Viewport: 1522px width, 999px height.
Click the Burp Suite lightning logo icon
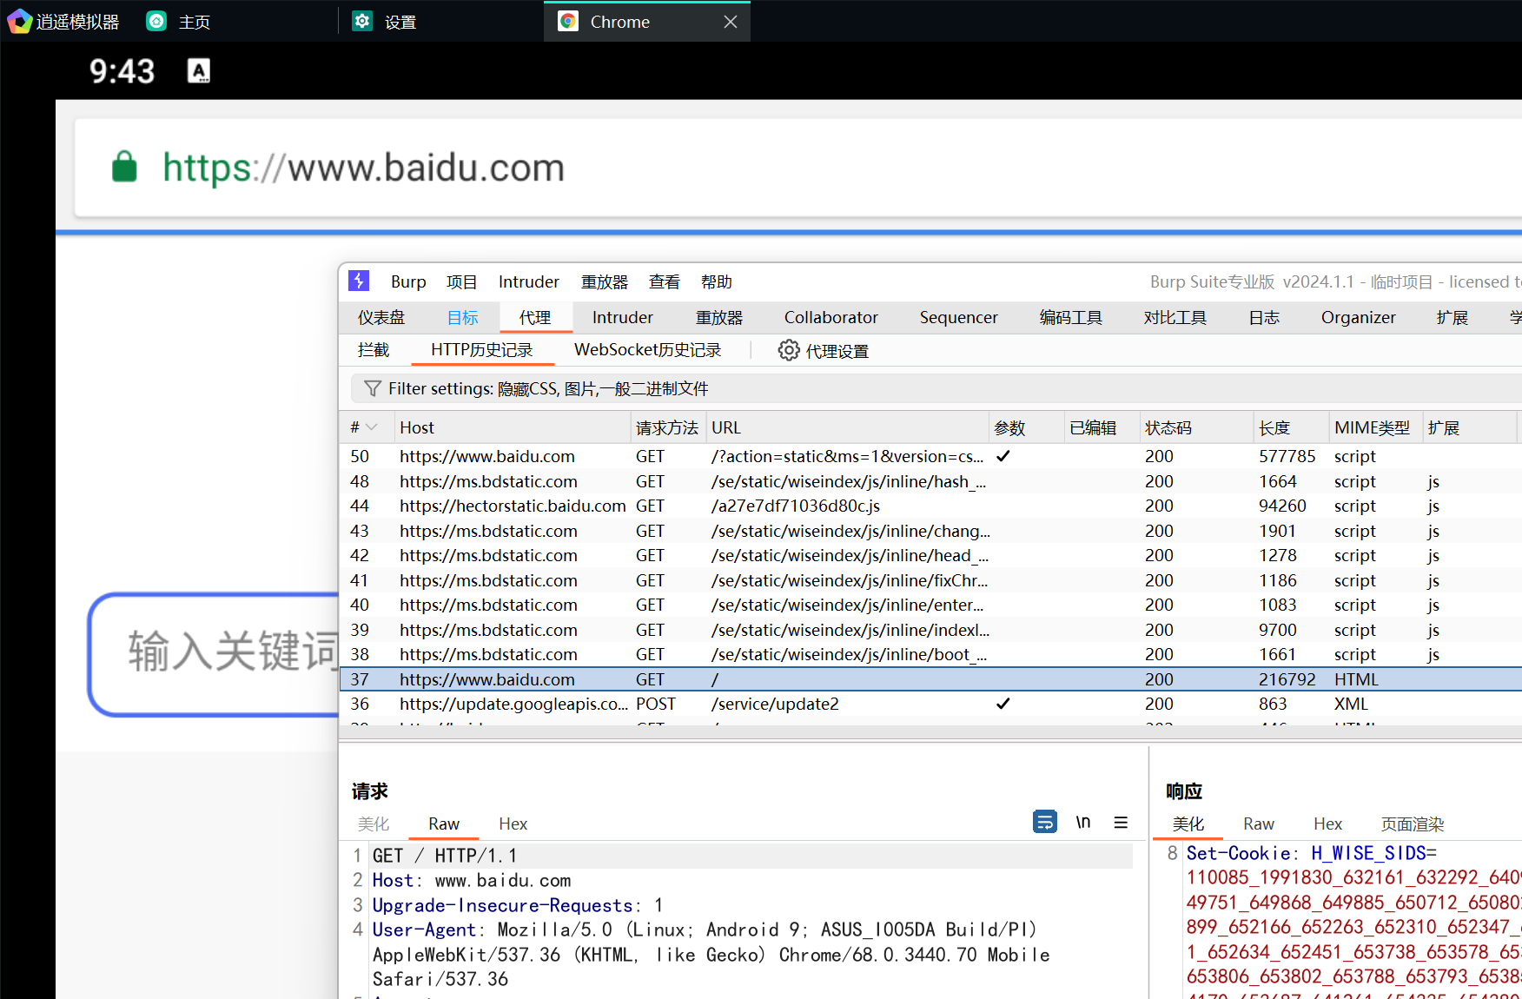(359, 281)
